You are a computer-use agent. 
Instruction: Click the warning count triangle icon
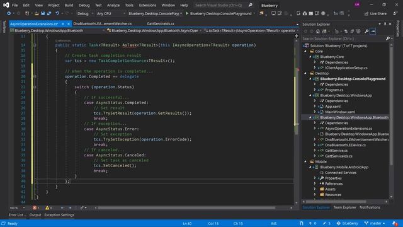(47, 208)
